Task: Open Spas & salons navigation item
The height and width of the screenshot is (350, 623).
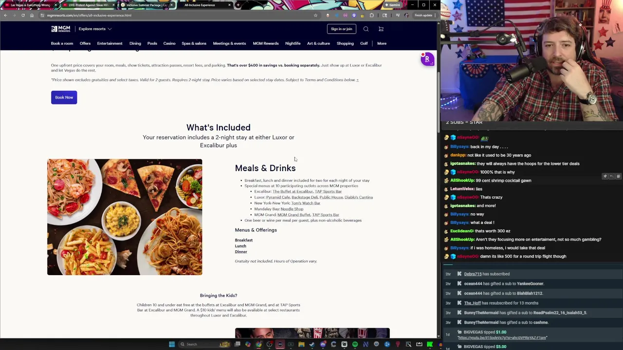Action: (x=194, y=43)
